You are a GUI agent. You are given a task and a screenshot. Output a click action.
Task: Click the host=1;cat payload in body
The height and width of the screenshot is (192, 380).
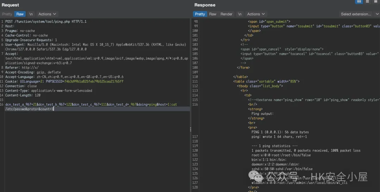coord(168,105)
